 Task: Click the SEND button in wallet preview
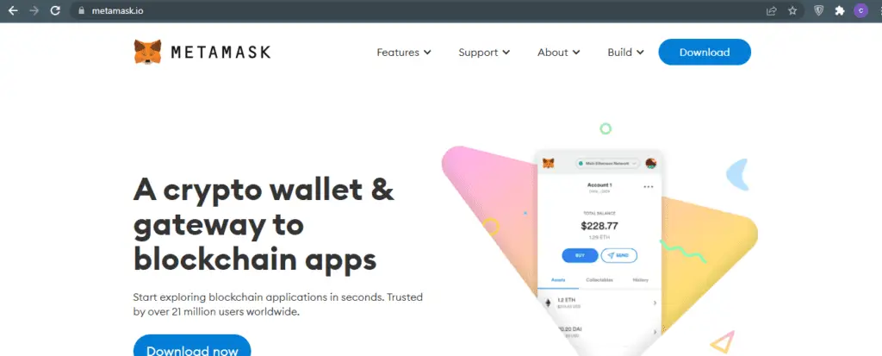[x=618, y=255]
